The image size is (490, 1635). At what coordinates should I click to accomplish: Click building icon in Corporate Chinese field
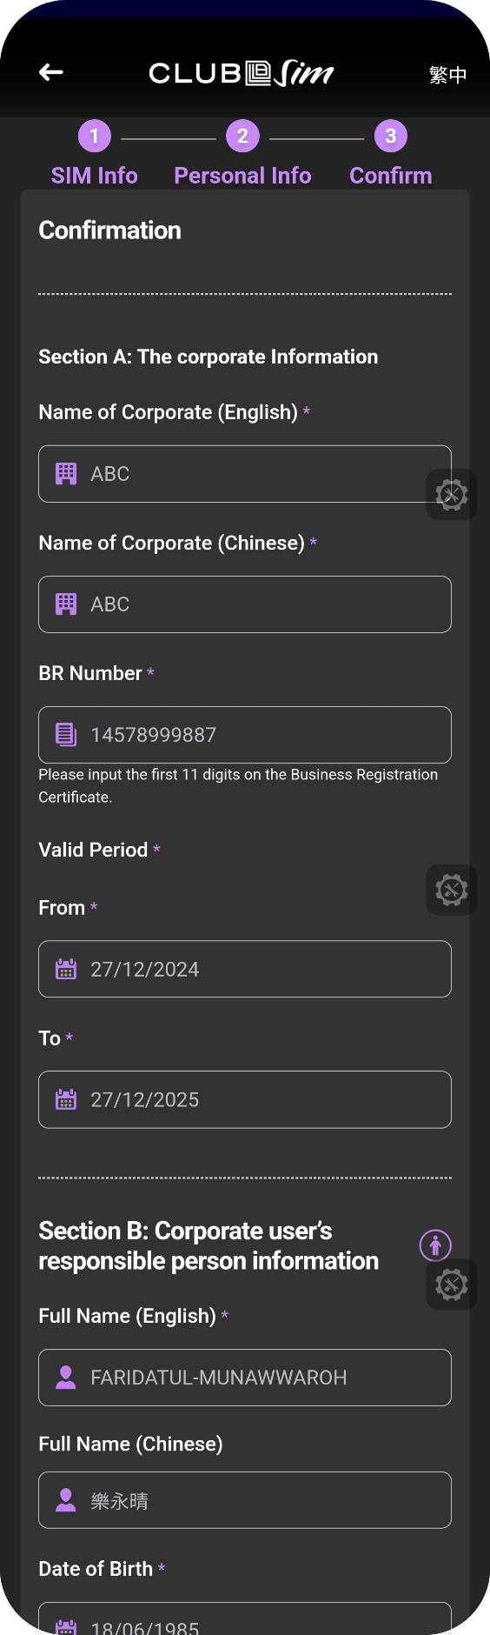66,604
